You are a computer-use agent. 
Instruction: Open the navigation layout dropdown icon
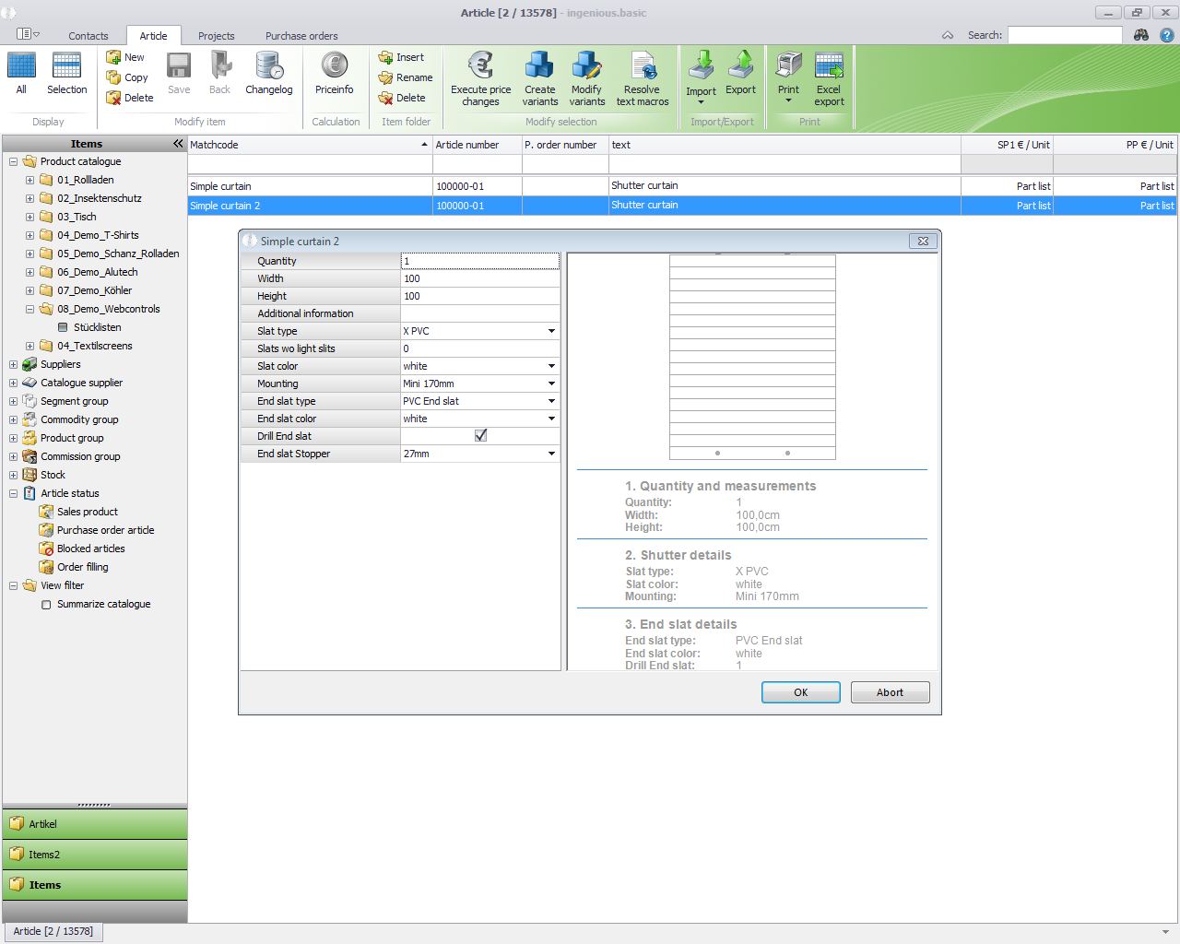[29, 34]
